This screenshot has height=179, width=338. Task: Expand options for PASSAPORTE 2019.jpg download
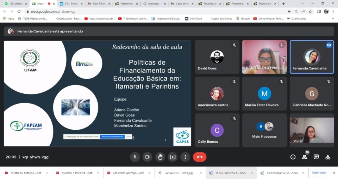pyautogui.click(x=201, y=173)
